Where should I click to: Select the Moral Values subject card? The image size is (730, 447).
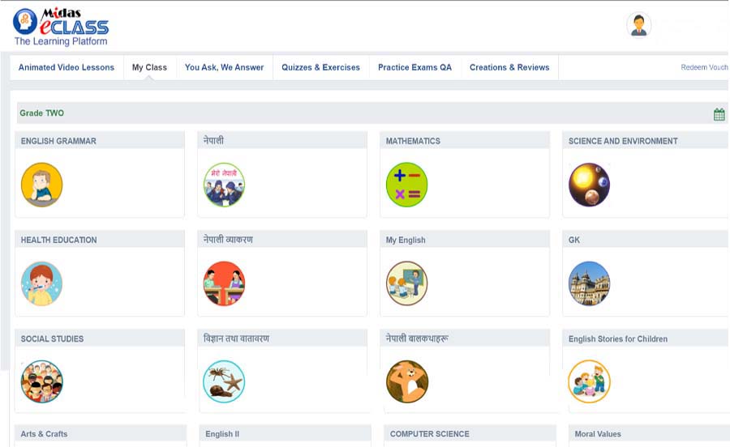point(598,434)
